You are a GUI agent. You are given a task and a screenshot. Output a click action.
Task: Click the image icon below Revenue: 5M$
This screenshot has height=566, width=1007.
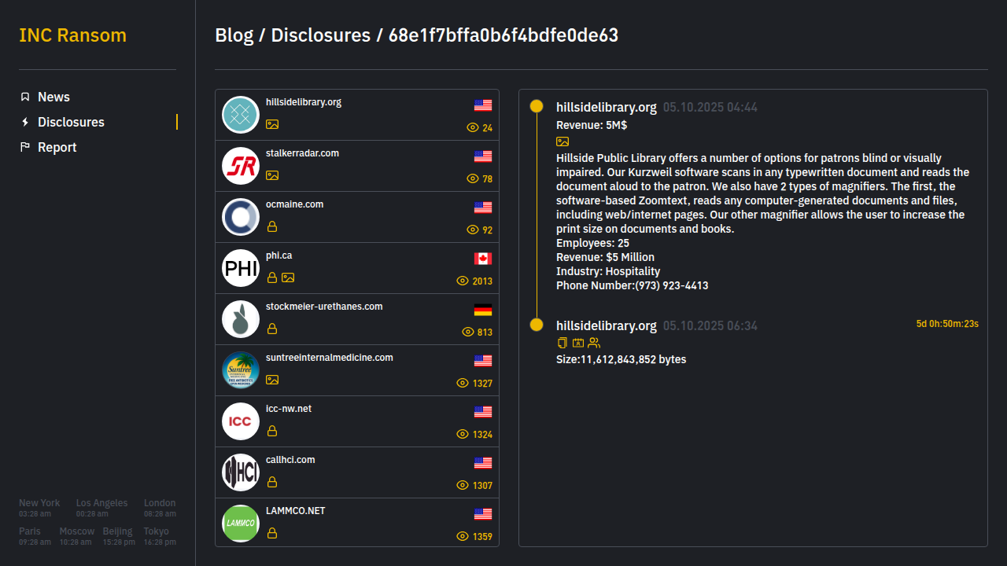[x=563, y=141]
